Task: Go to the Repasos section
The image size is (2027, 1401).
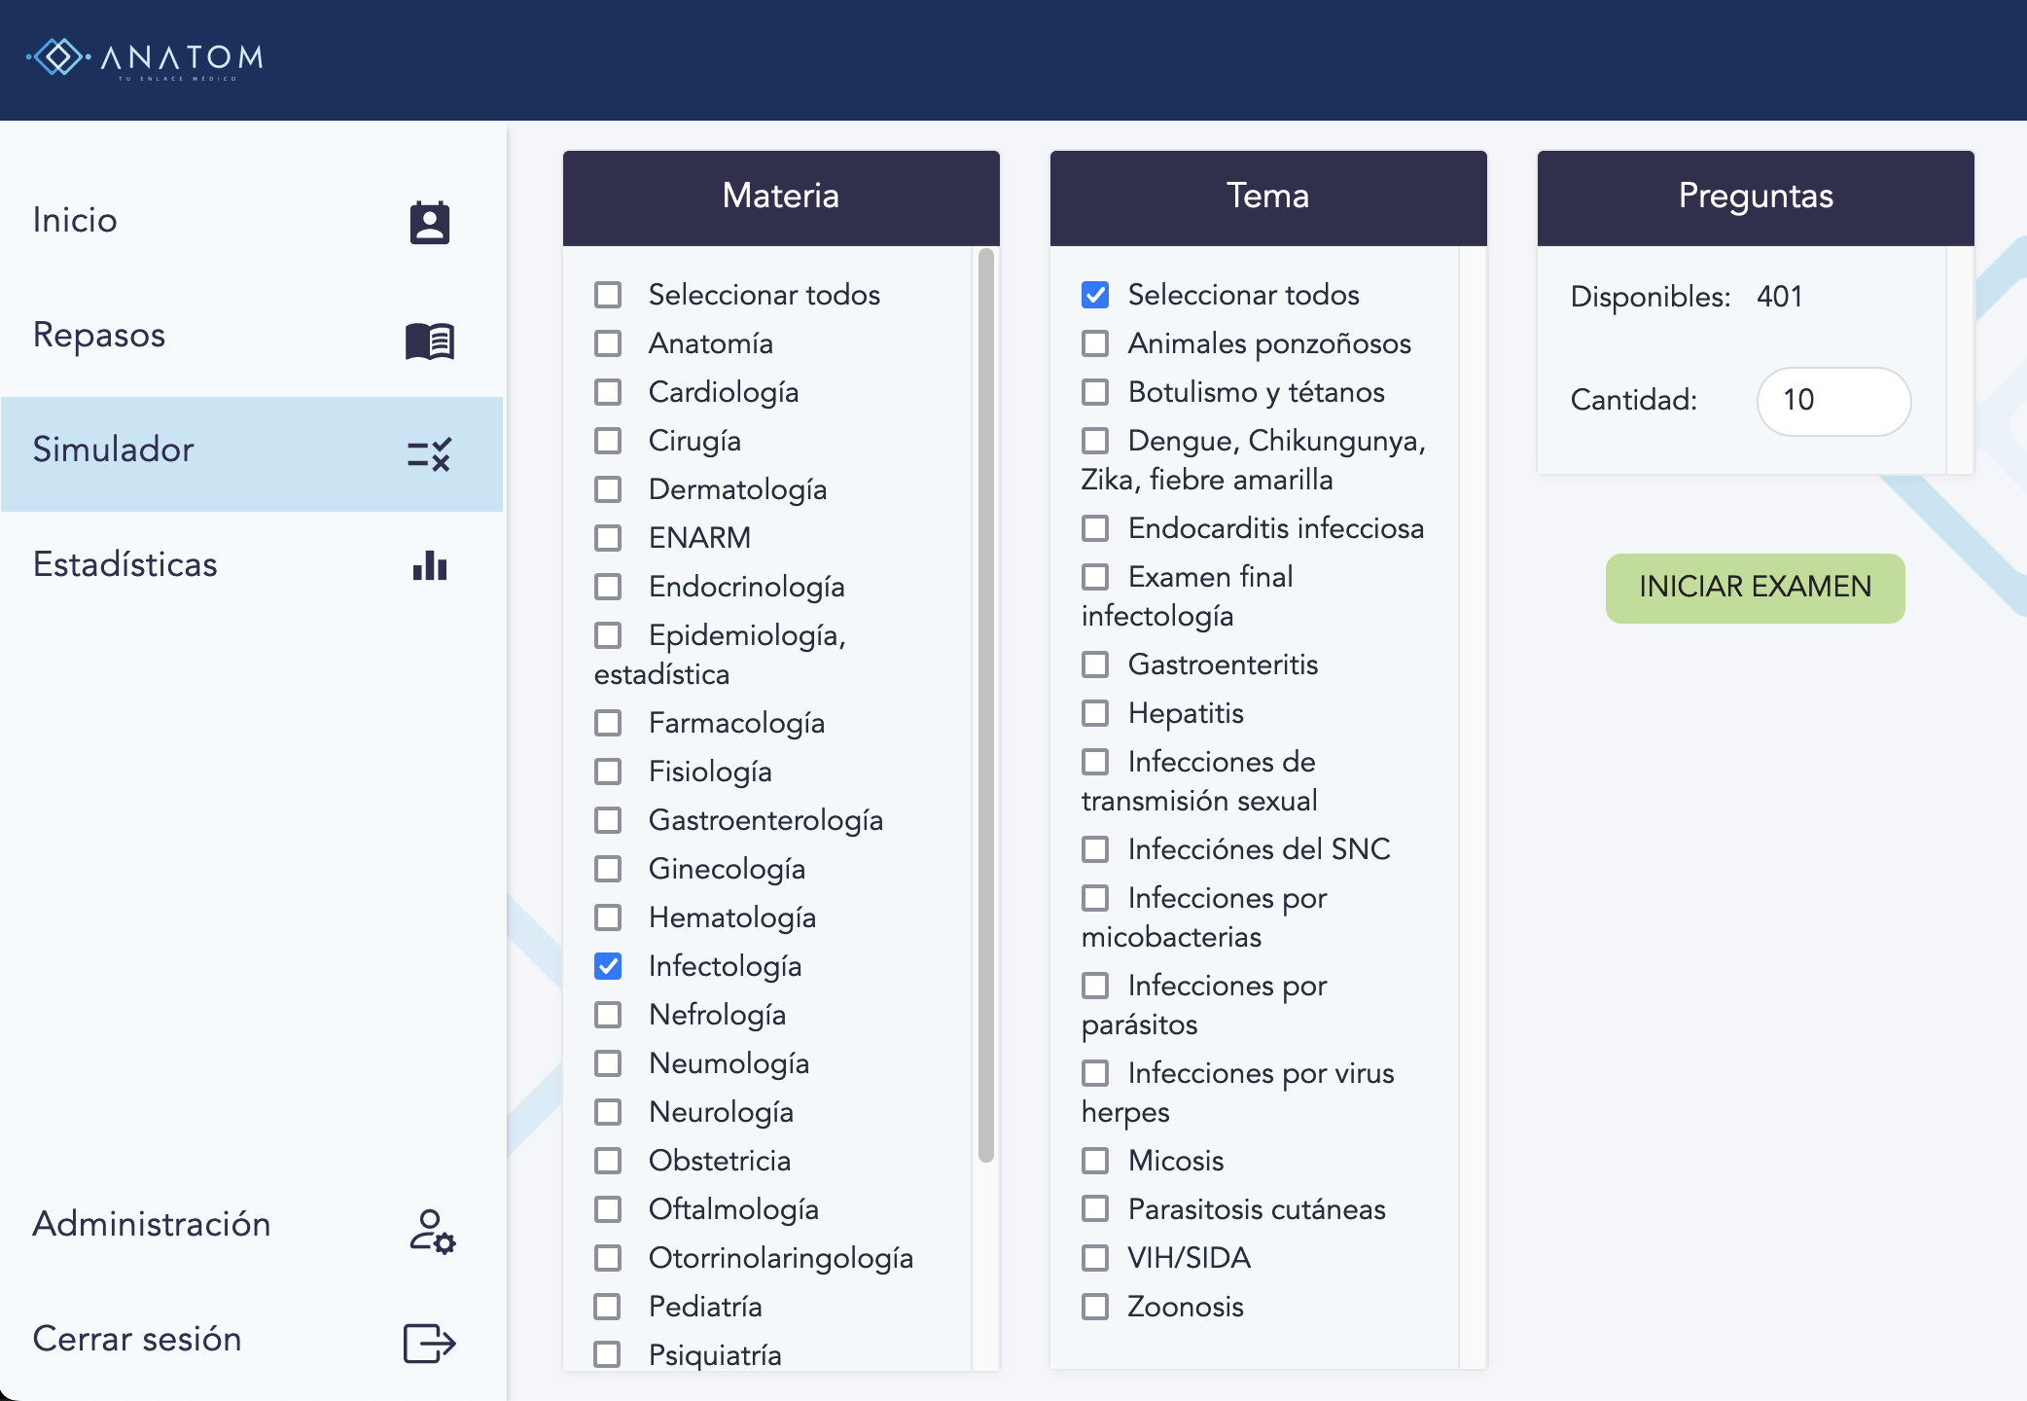Action: coord(99,336)
